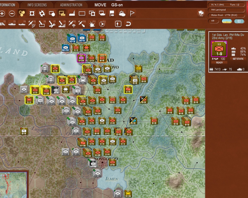Click the READY status button

[219, 63]
